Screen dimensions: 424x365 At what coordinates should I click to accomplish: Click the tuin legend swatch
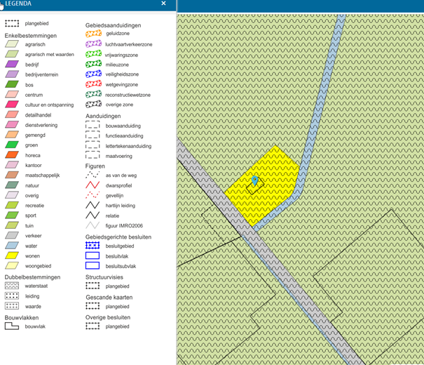(x=12, y=225)
